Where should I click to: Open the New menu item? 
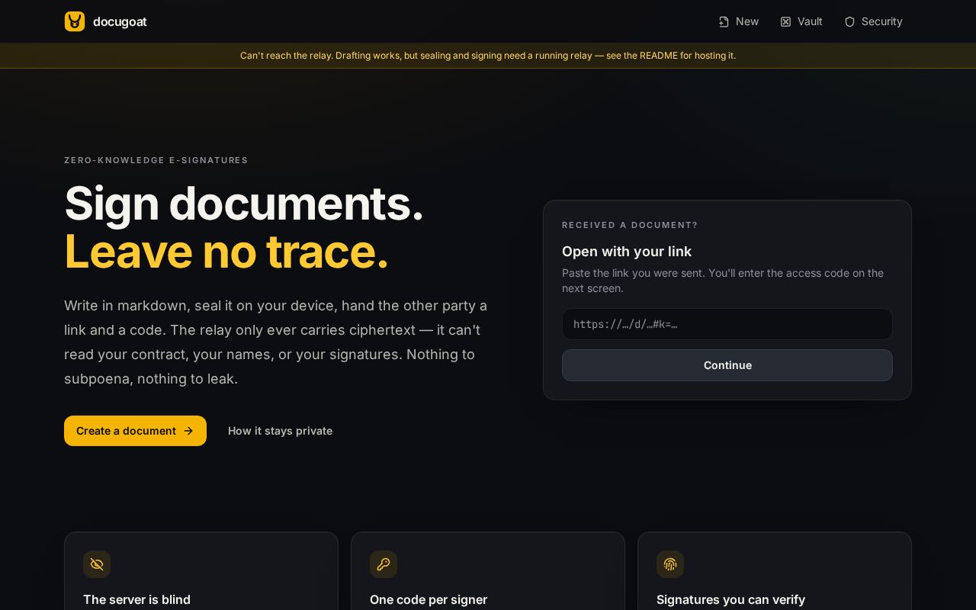pyautogui.click(x=738, y=21)
